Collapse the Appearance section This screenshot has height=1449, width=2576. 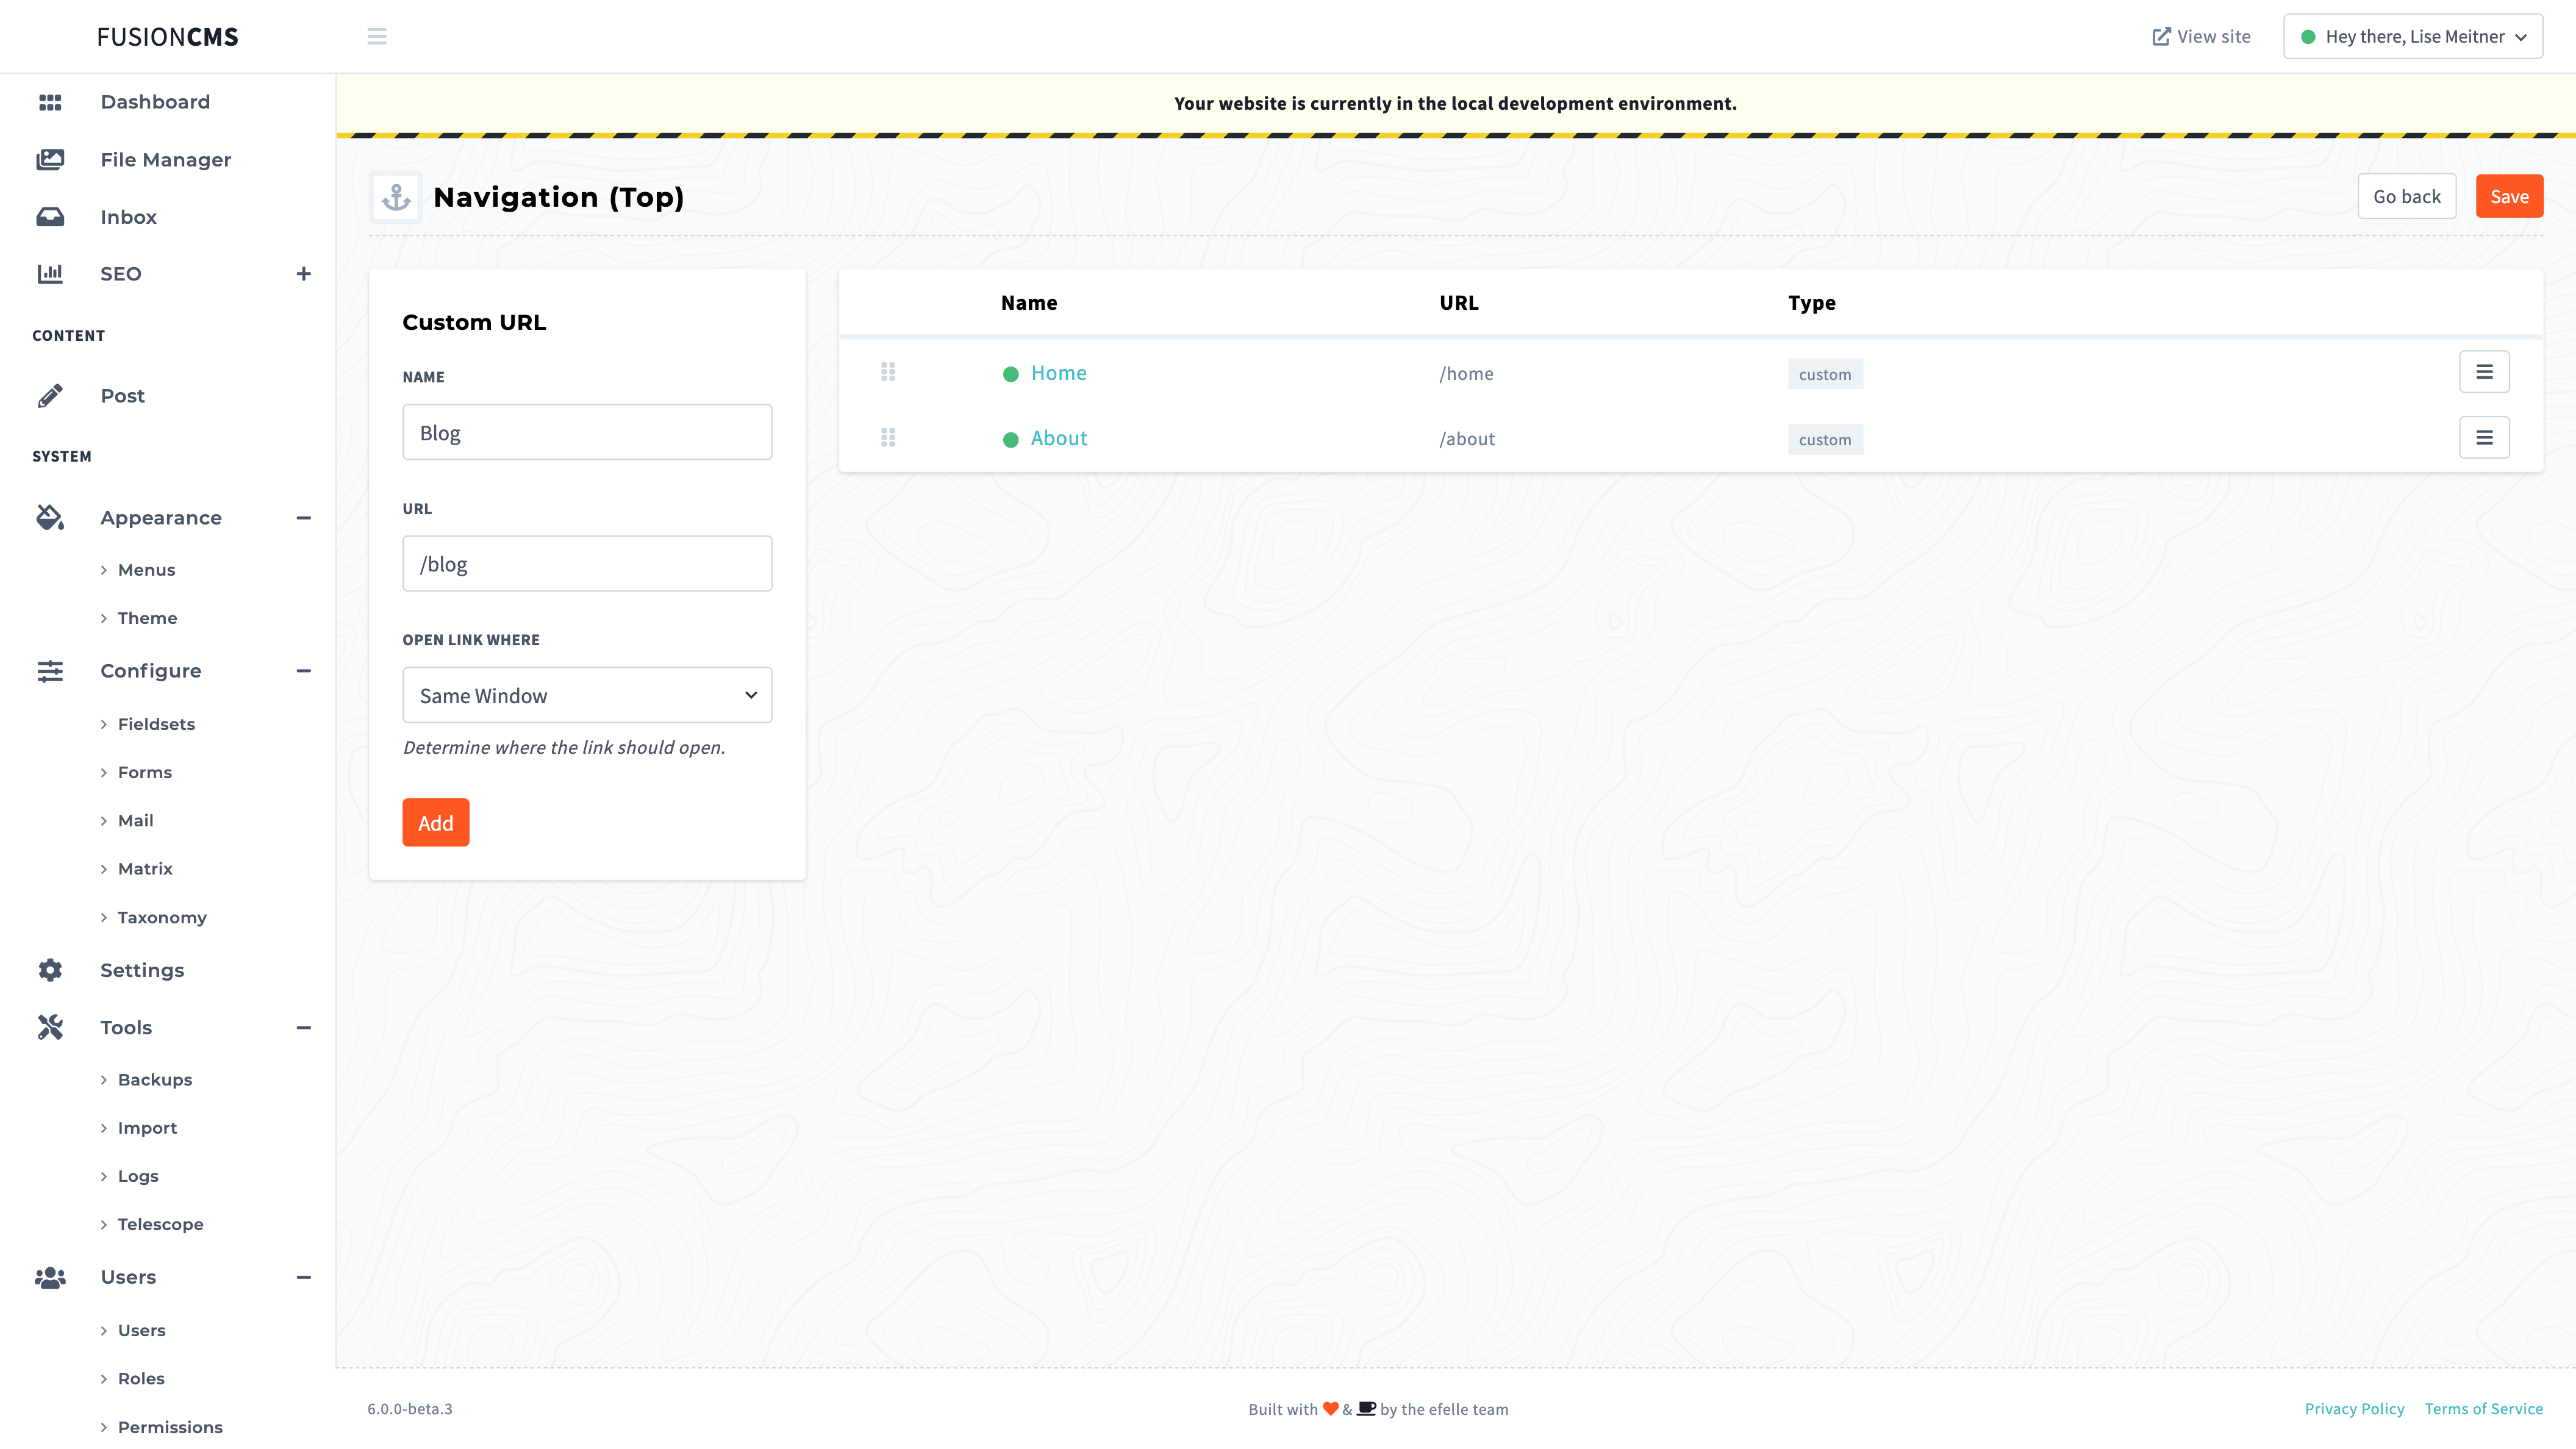(x=304, y=518)
